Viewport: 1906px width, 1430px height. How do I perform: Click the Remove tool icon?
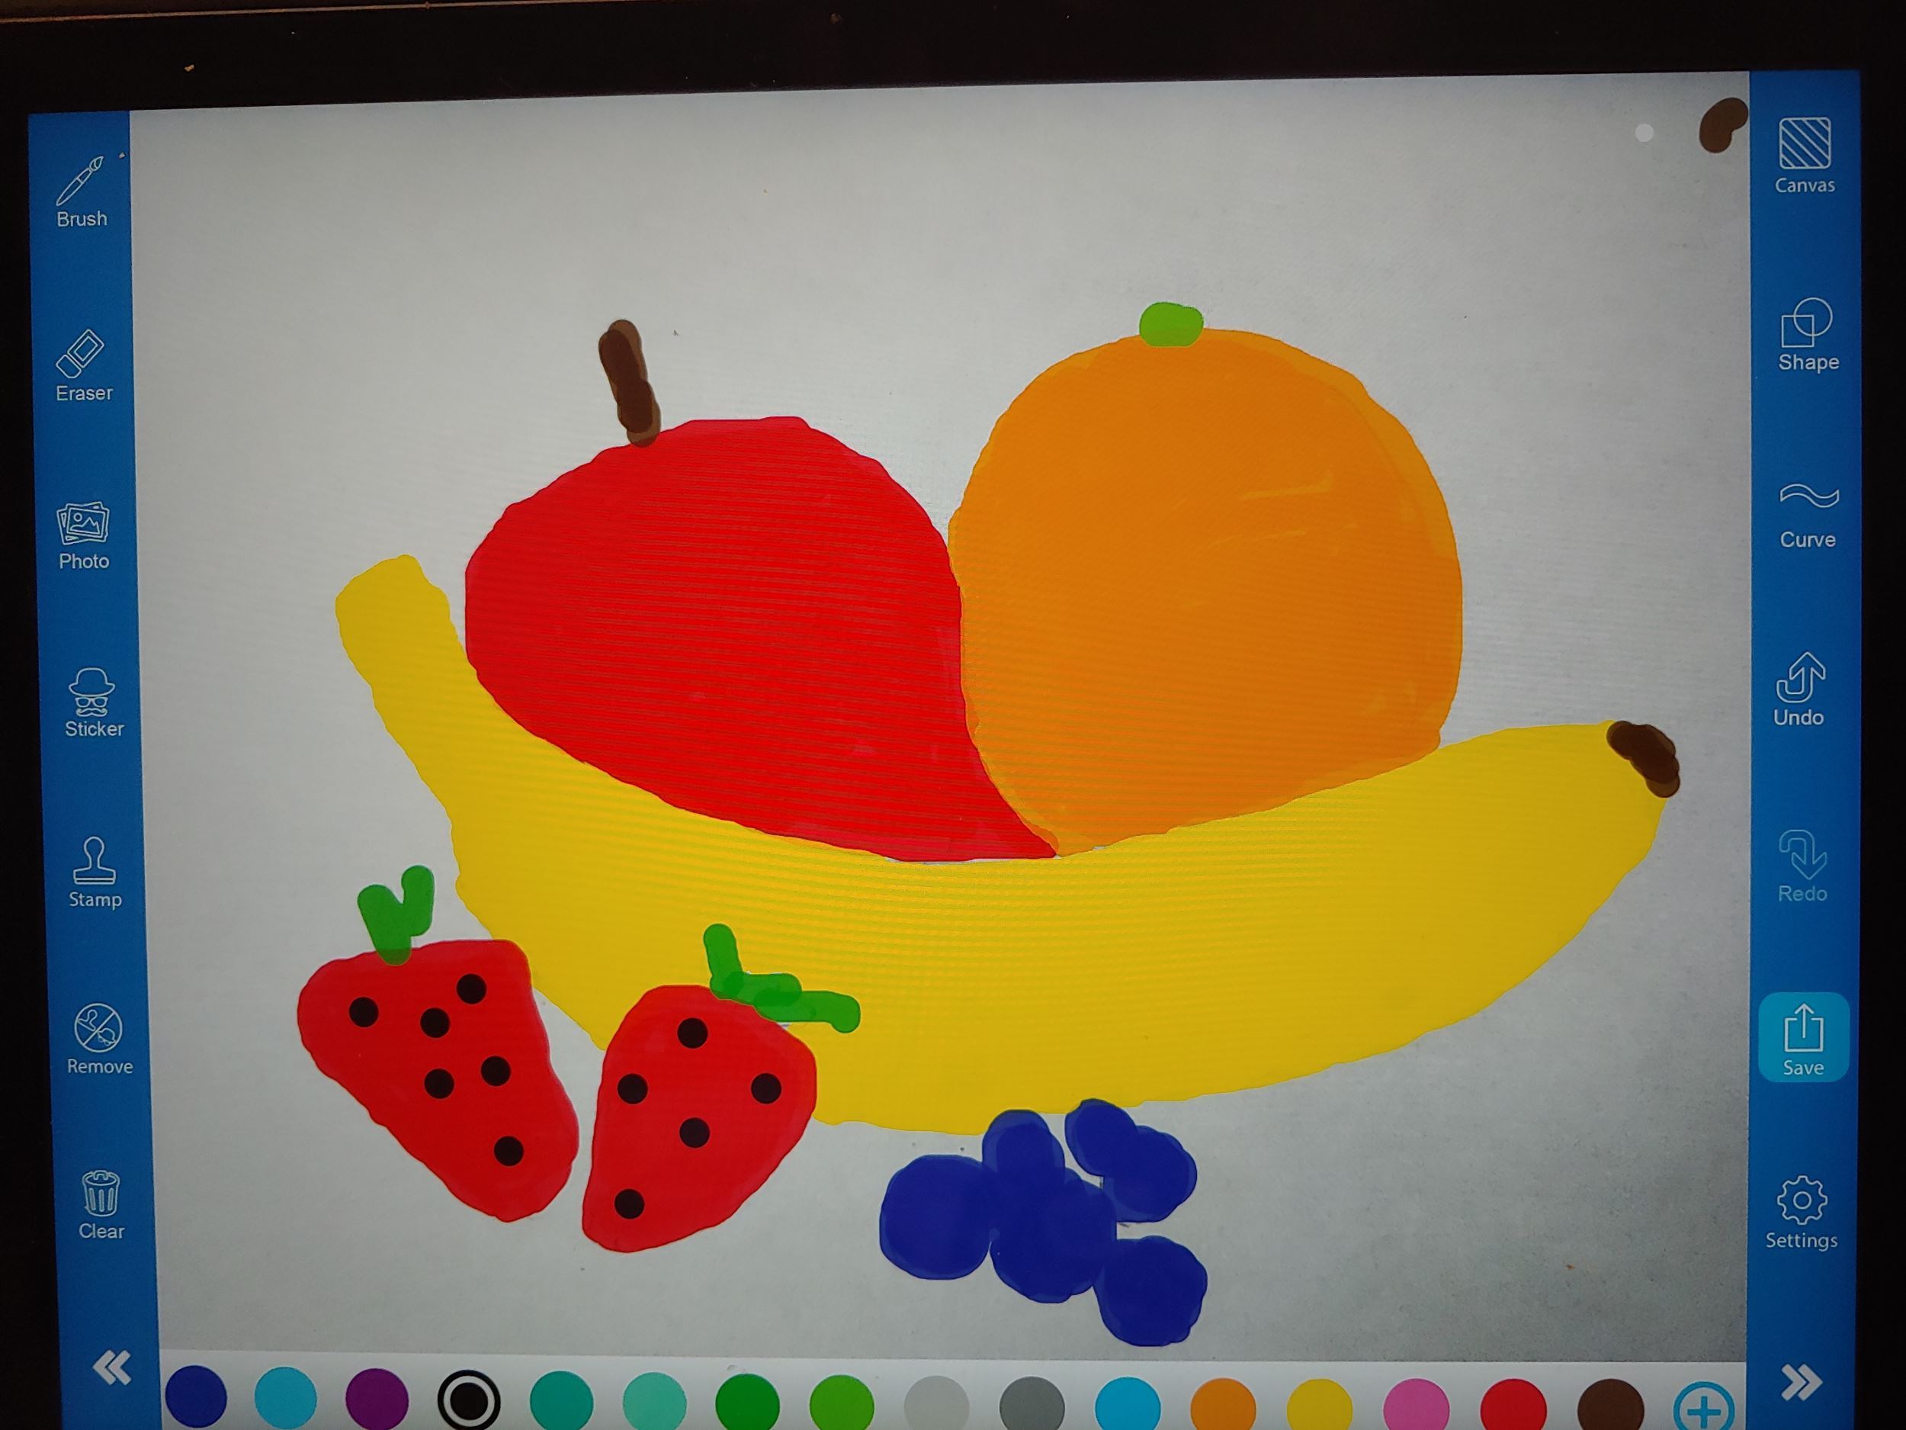click(x=99, y=1038)
